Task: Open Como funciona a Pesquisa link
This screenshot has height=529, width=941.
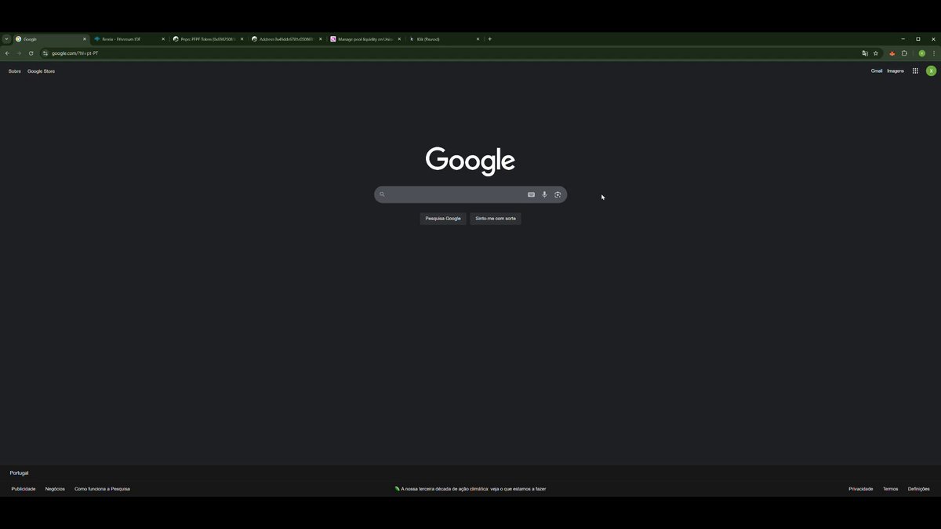Action: click(x=102, y=489)
